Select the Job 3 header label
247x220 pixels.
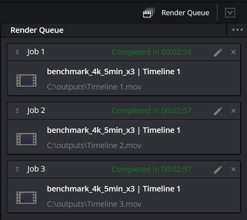[x=36, y=169]
